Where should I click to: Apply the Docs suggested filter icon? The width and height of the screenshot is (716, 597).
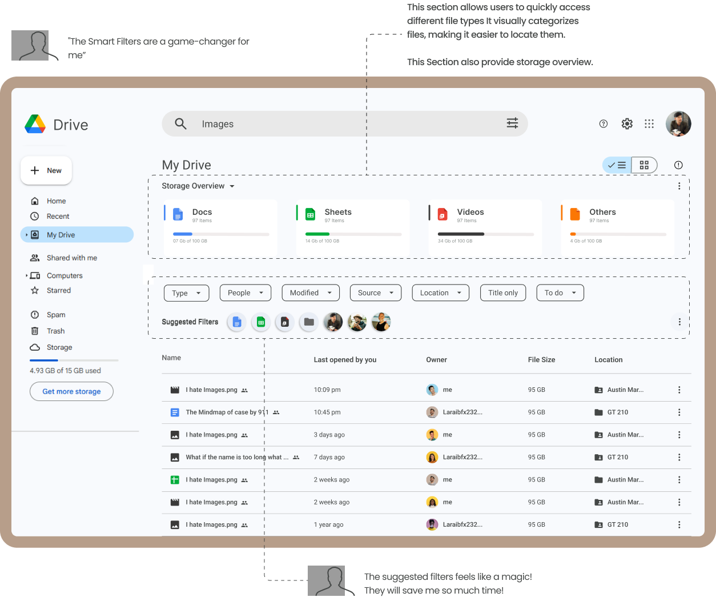coord(237,322)
